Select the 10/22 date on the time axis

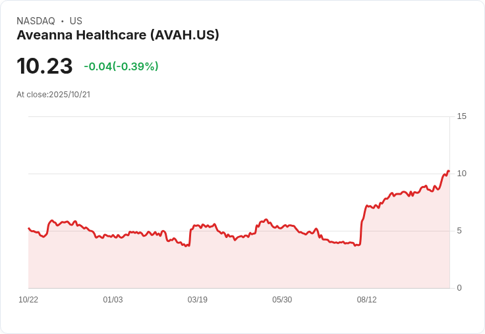[x=28, y=300]
